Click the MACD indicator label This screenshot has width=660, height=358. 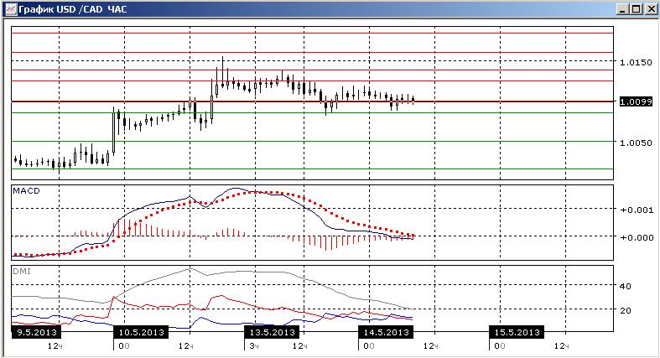(x=26, y=191)
